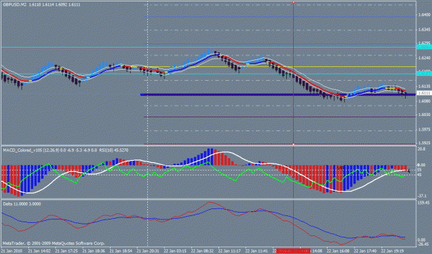Click the 1.6345 price scale label

click(424, 29)
